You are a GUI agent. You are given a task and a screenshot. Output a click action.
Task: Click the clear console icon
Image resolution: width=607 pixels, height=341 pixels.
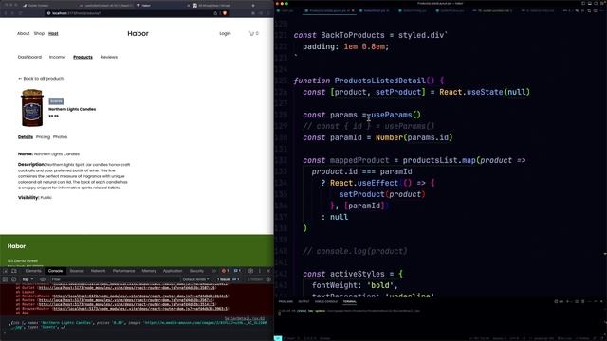point(14,279)
